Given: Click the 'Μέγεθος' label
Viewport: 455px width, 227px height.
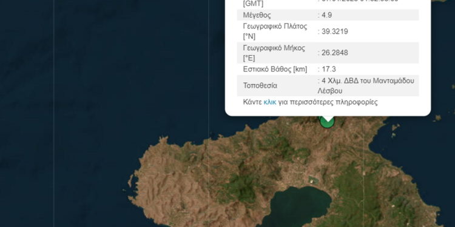Looking at the screenshot, I should 257,15.
